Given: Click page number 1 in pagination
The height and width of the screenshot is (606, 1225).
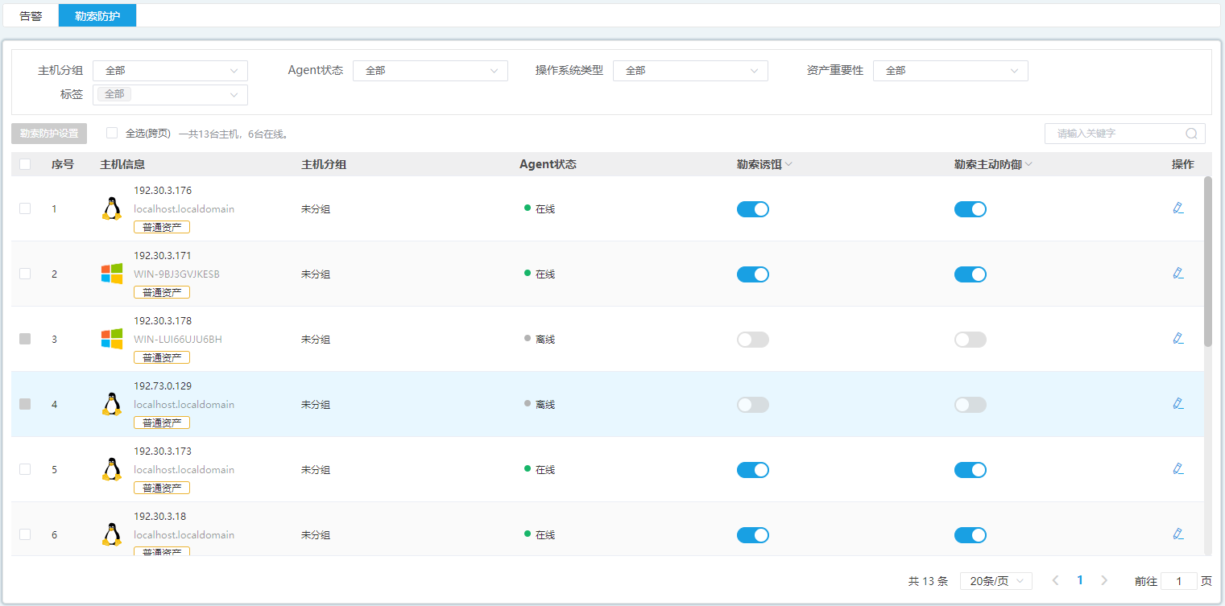Looking at the screenshot, I should point(1080,580).
